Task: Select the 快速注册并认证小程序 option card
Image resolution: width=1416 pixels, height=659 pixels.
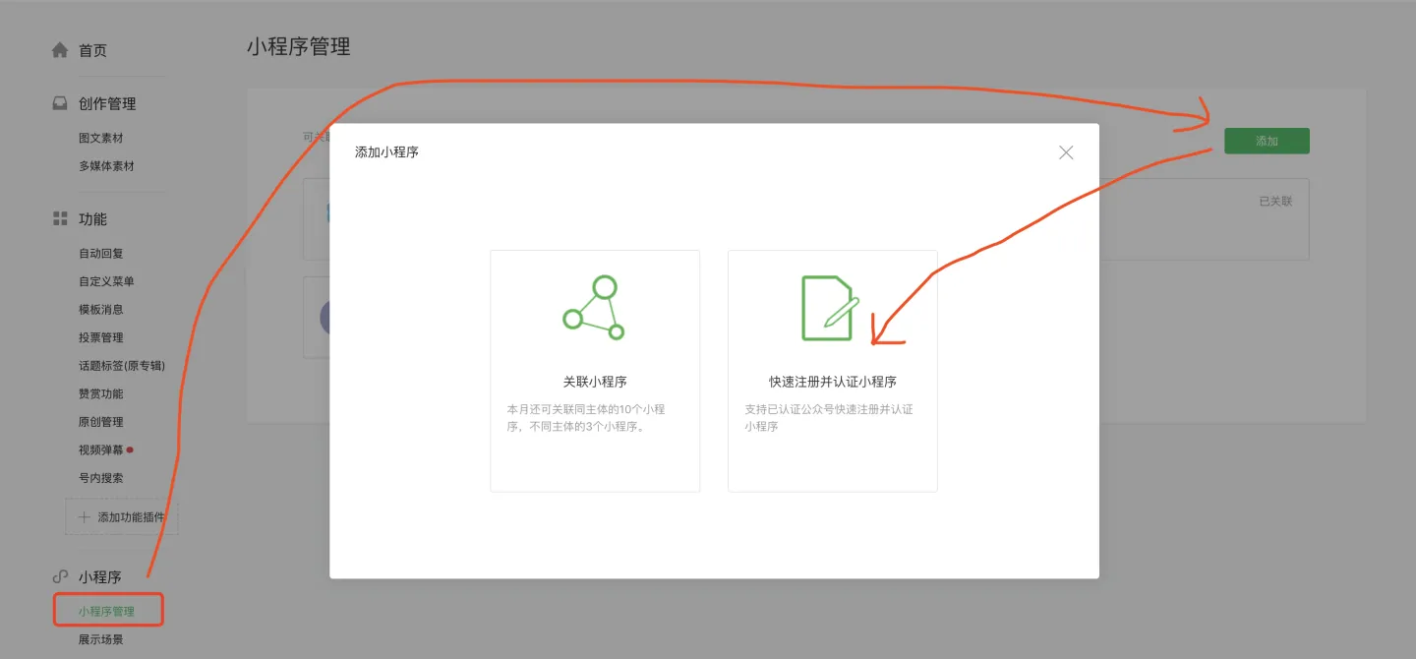Action: click(832, 372)
